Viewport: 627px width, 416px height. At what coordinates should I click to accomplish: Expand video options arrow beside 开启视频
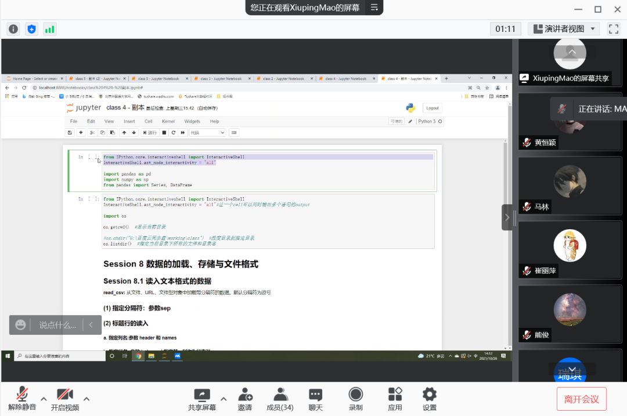(x=87, y=399)
